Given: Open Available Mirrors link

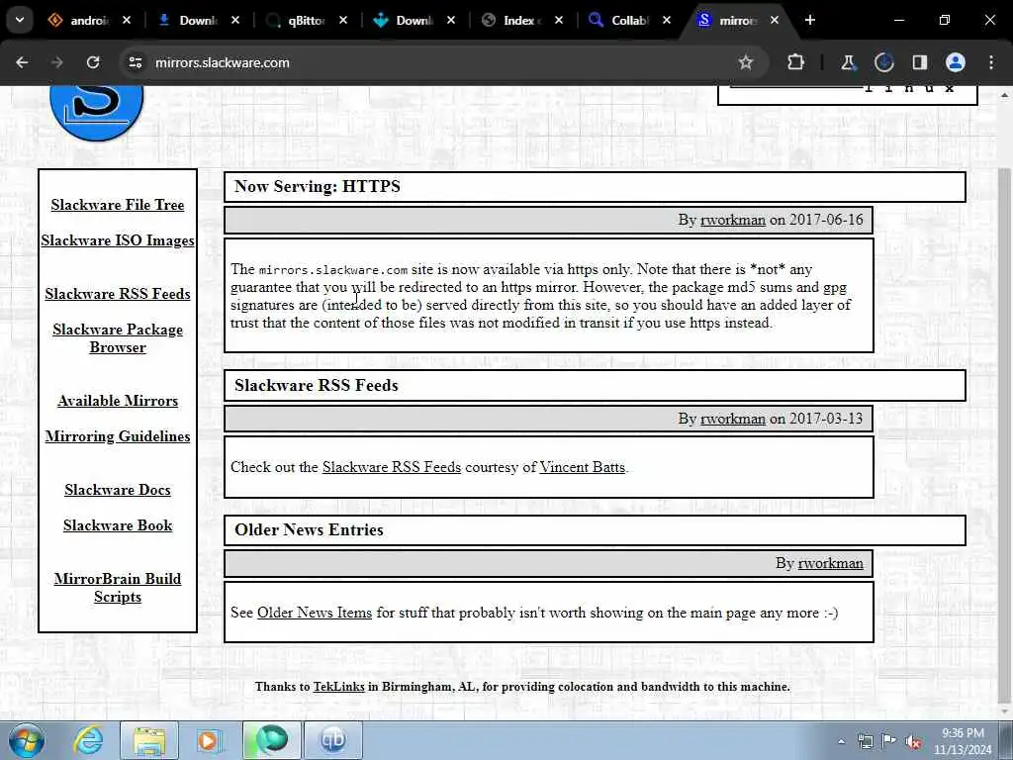Looking at the screenshot, I should (118, 401).
